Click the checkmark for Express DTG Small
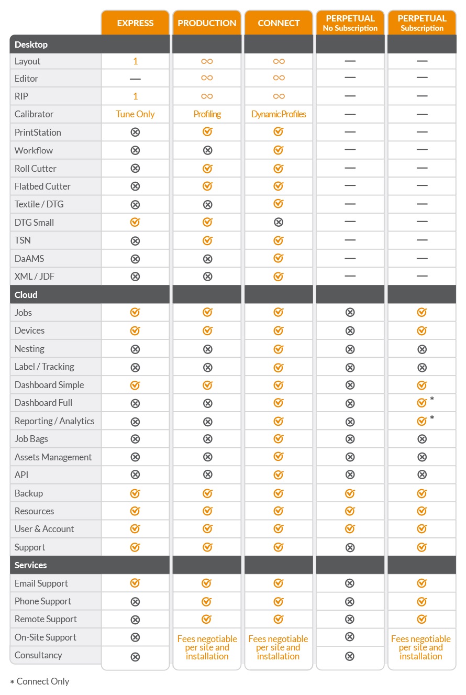This screenshot has width=466, height=695. (x=135, y=222)
